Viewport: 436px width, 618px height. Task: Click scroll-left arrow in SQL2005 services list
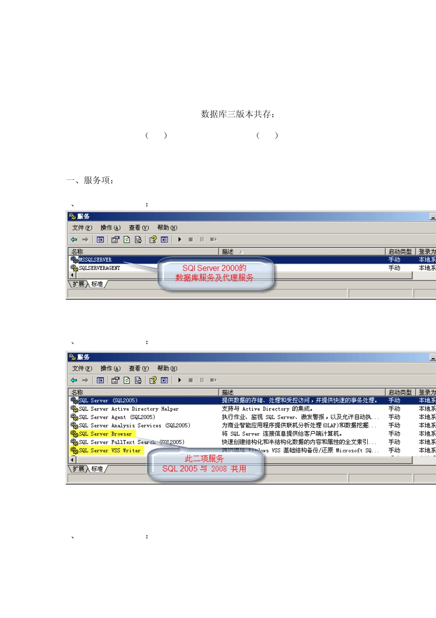point(72,460)
